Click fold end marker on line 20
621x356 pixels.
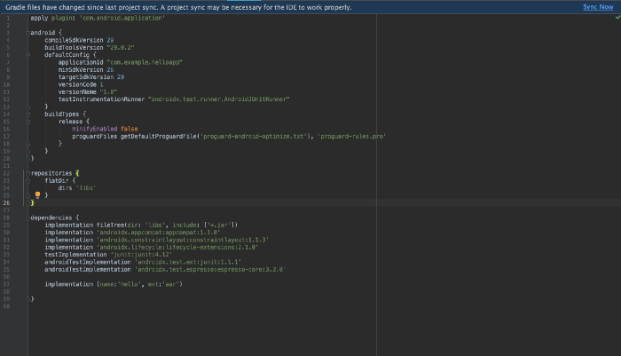point(28,159)
